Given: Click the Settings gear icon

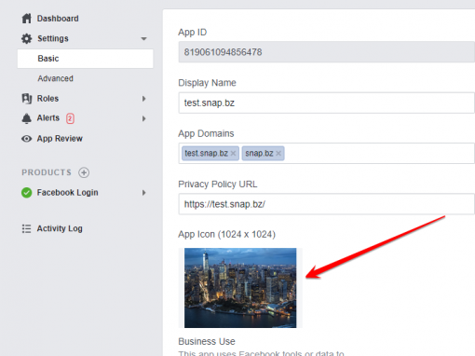Looking at the screenshot, I should pos(27,38).
